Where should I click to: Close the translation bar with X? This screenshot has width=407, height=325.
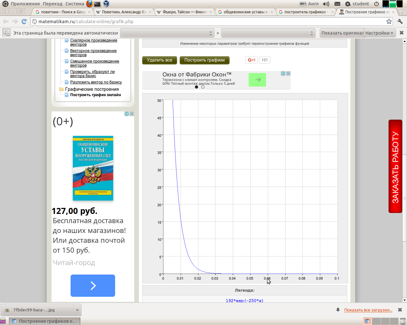pos(401,33)
